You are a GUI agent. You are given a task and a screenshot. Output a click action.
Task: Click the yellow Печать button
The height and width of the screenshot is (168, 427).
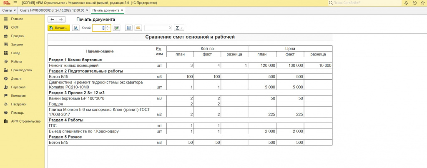tap(58, 28)
